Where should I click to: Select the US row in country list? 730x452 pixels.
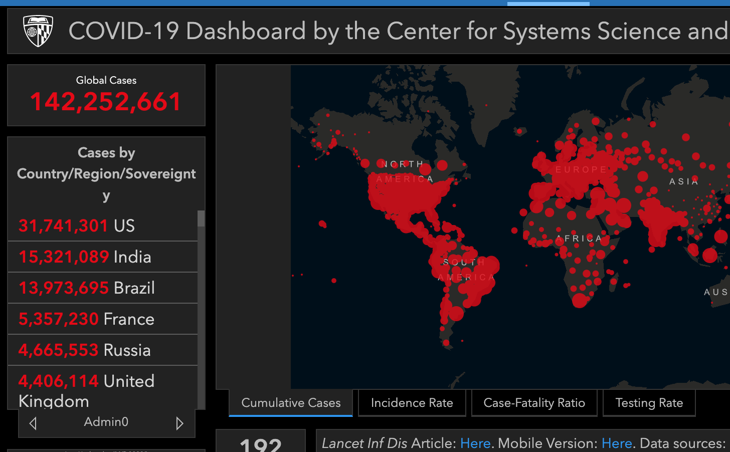click(103, 226)
